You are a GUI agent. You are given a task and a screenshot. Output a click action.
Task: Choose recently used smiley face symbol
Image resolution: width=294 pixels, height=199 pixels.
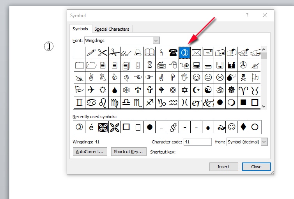pyautogui.click(x=231, y=127)
